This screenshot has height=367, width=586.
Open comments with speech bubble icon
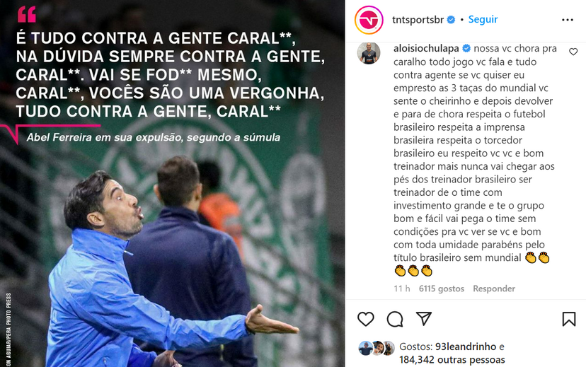[395, 319]
